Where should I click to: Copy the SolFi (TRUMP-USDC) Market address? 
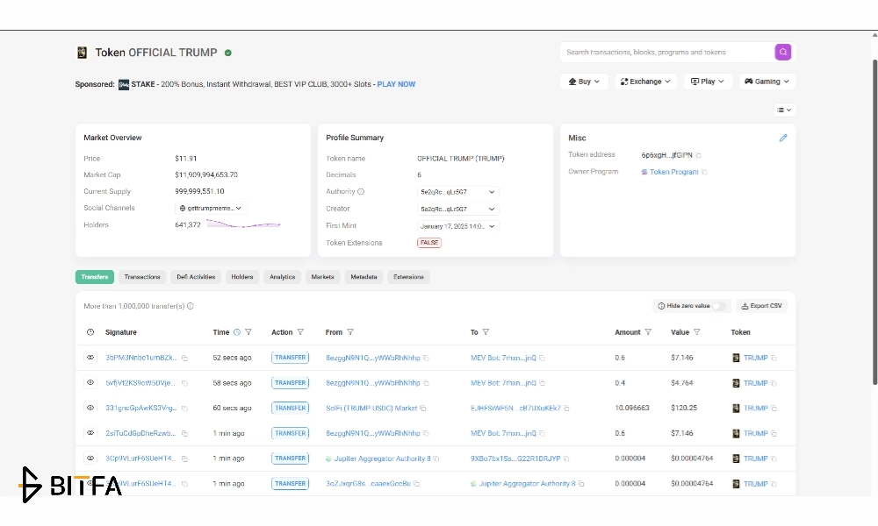(x=423, y=409)
